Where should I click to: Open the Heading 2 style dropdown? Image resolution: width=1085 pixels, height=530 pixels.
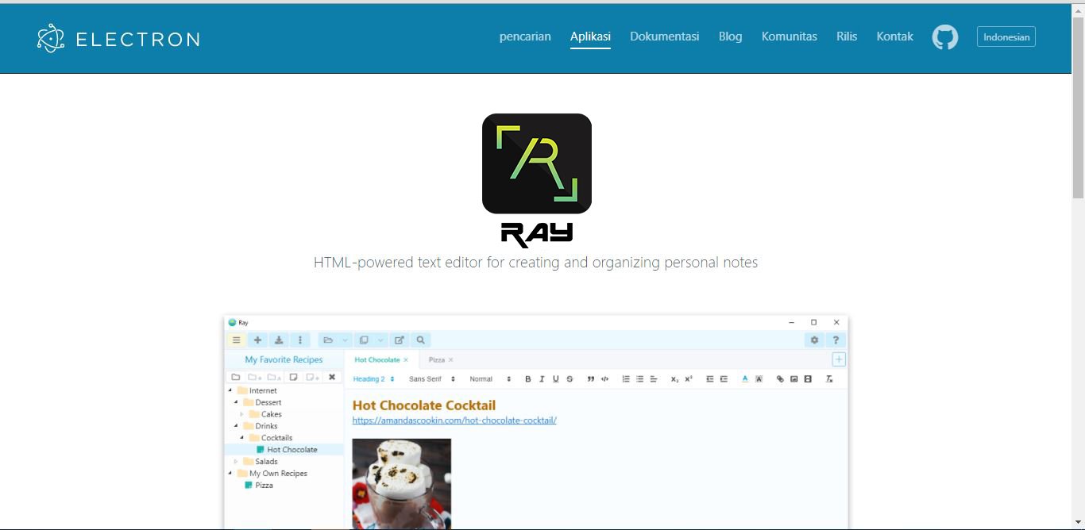coord(373,379)
